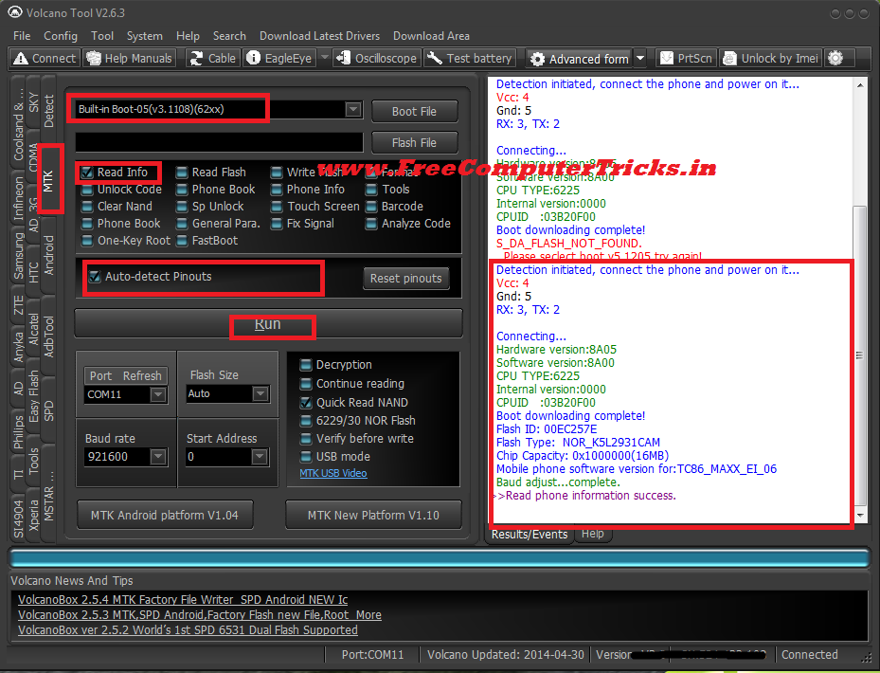Viewport: 880px width, 673px height.
Task: Enable the Fix Signal option
Action: [277, 224]
